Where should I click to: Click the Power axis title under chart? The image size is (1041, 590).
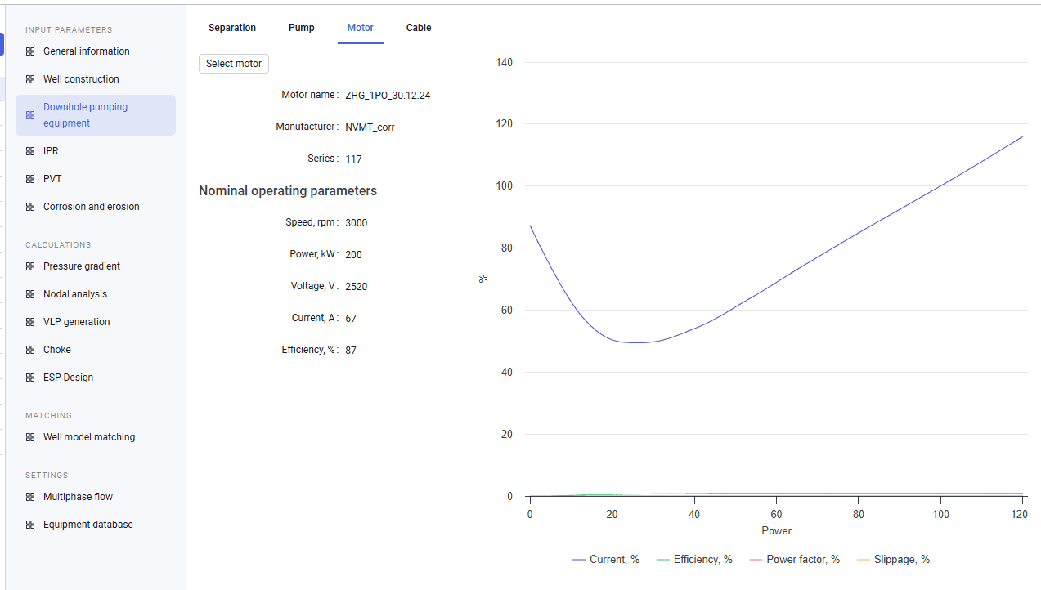tap(776, 531)
